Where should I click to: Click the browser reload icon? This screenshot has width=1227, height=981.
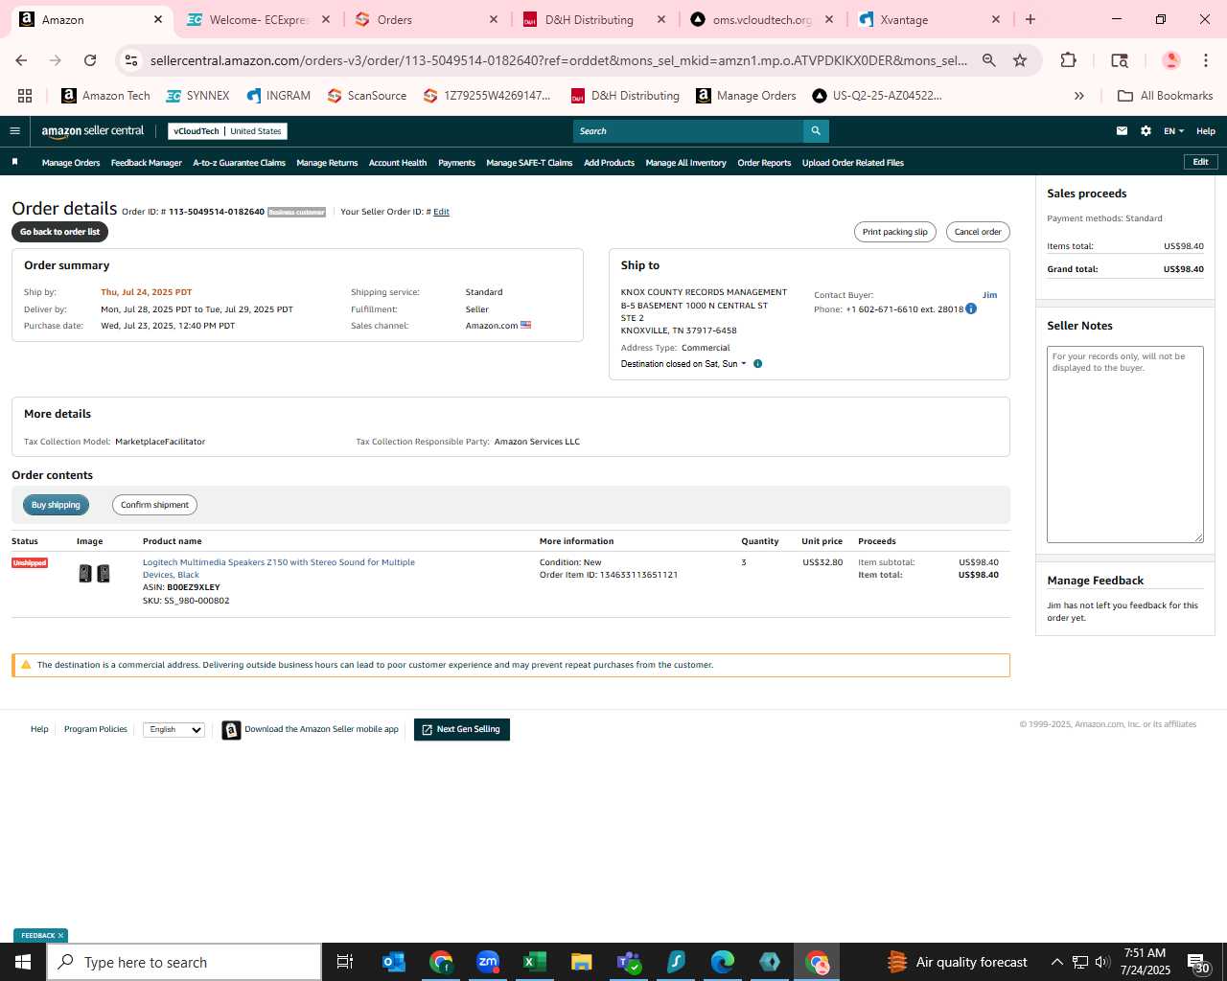click(90, 60)
